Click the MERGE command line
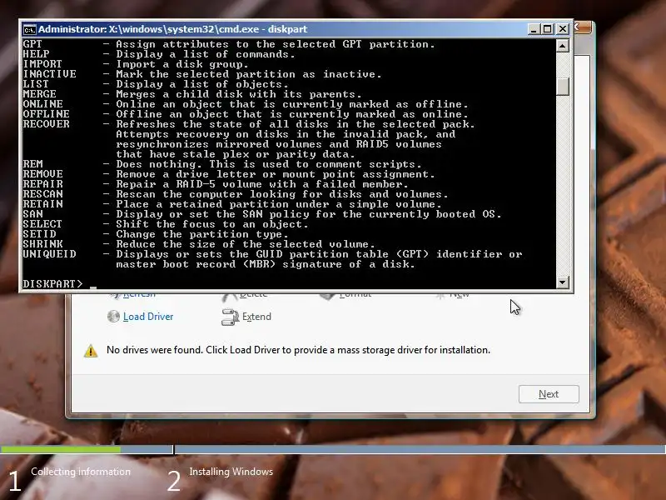Viewport: 666px width, 500px height. pyautogui.click(x=192, y=94)
